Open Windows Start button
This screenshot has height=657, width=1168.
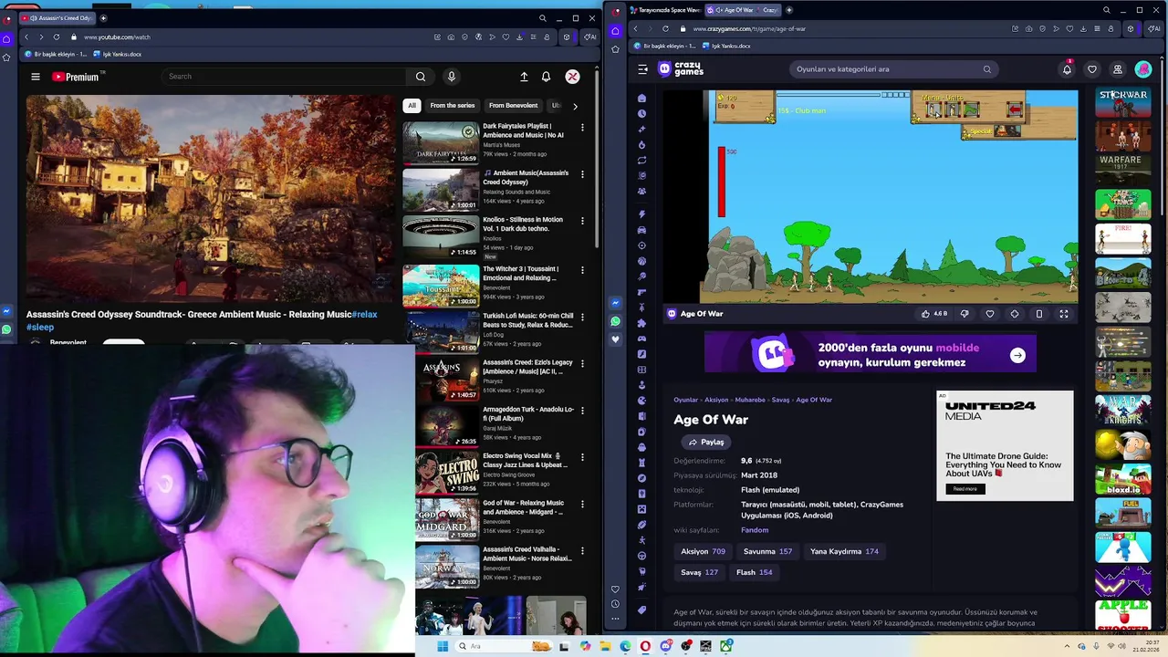(x=443, y=646)
